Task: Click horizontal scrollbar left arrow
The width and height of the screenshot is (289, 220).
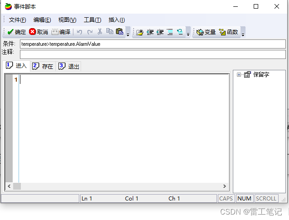Action: [9, 186]
